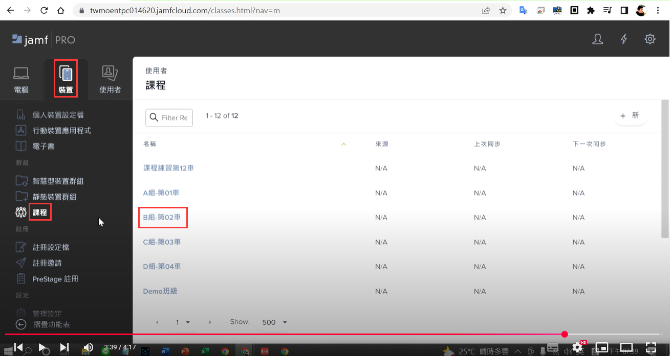Open the lightning bolt notifications icon
Image resolution: width=672 pixels, height=356 pixels.
(x=624, y=39)
